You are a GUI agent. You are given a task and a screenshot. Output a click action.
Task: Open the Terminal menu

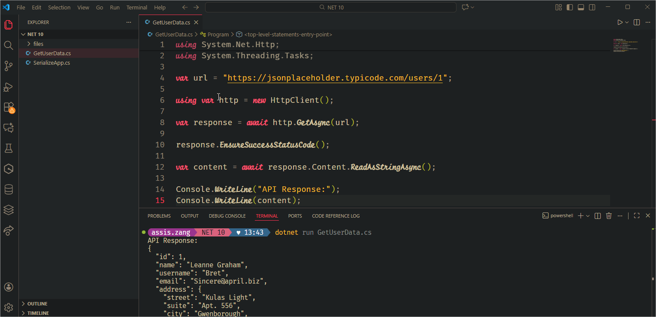(x=136, y=7)
